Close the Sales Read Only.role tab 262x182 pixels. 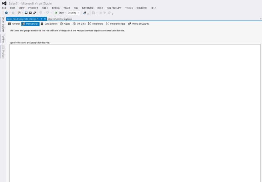point(45,19)
